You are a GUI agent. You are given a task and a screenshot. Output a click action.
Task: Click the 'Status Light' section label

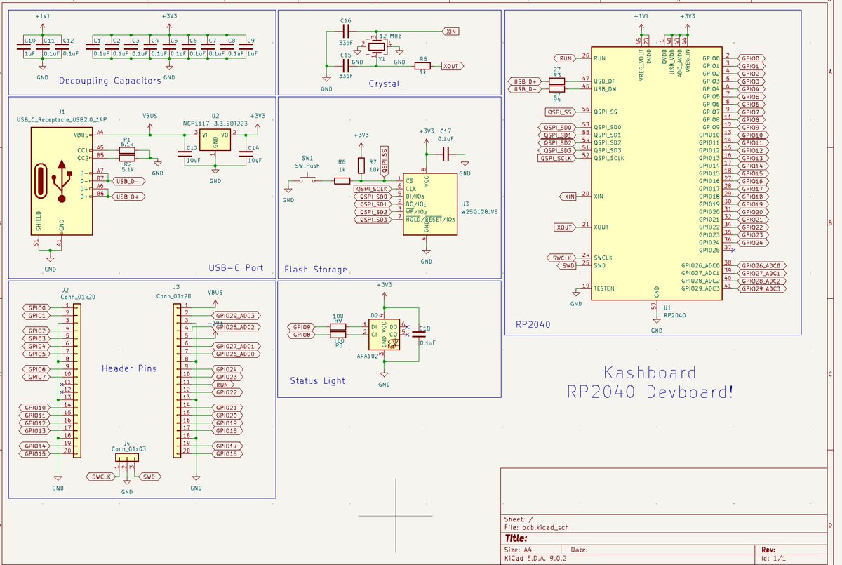(318, 381)
